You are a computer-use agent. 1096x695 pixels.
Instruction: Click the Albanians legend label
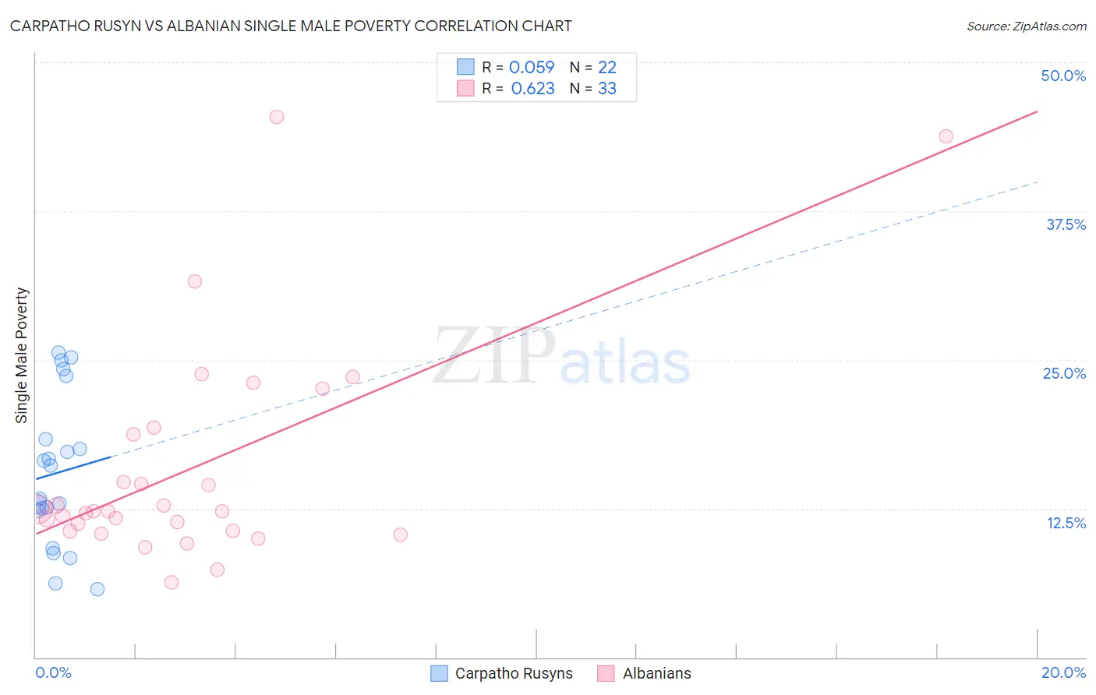tap(656, 673)
